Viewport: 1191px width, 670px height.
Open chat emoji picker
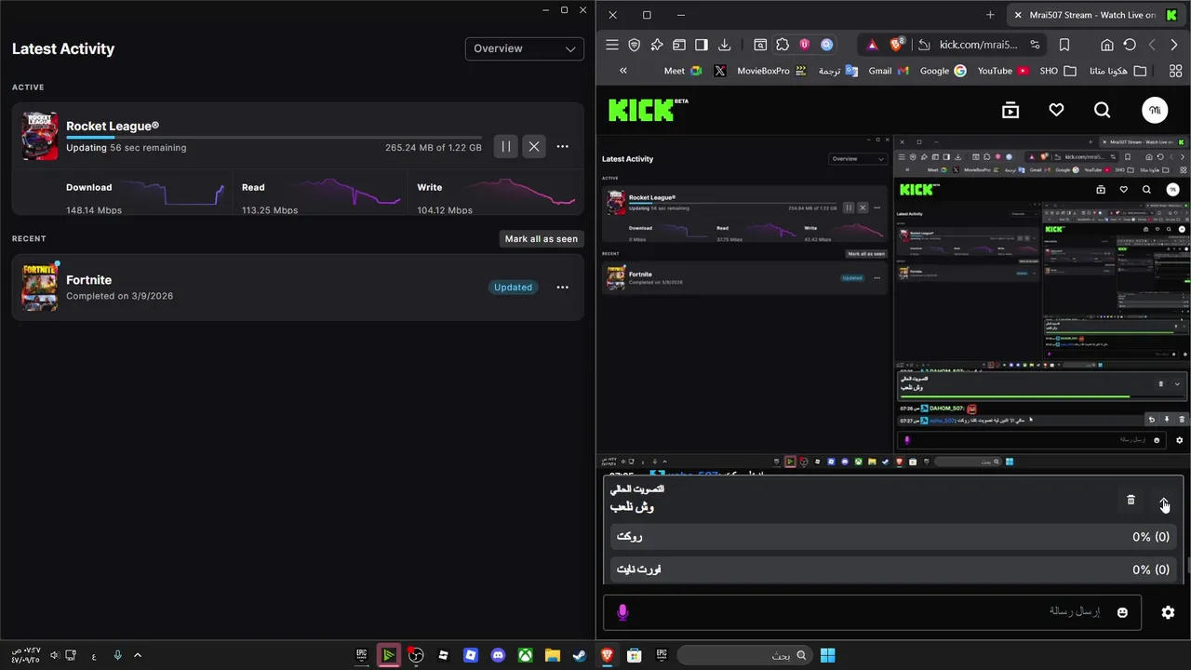click(x=1122, y=612)
